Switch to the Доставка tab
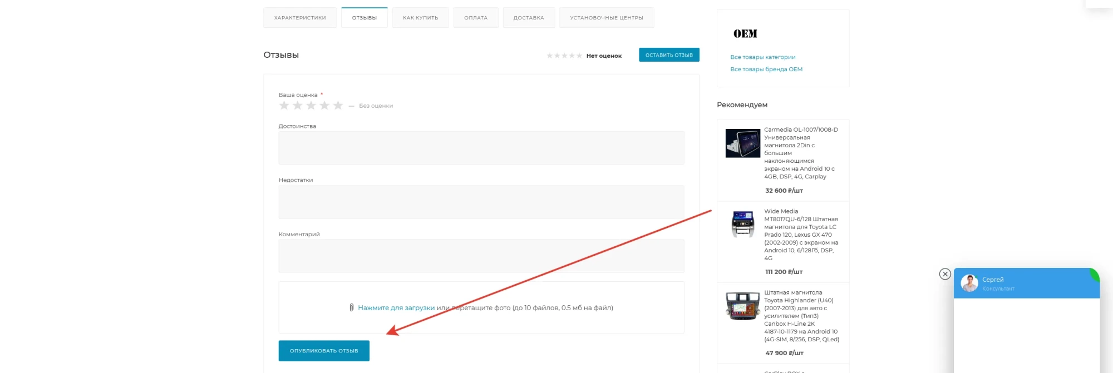1113x373 pixels. point(528,18)
